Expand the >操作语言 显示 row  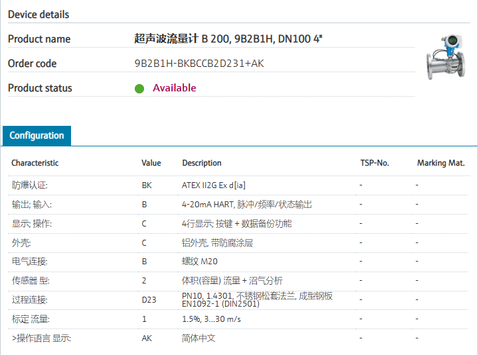[41, 338]
